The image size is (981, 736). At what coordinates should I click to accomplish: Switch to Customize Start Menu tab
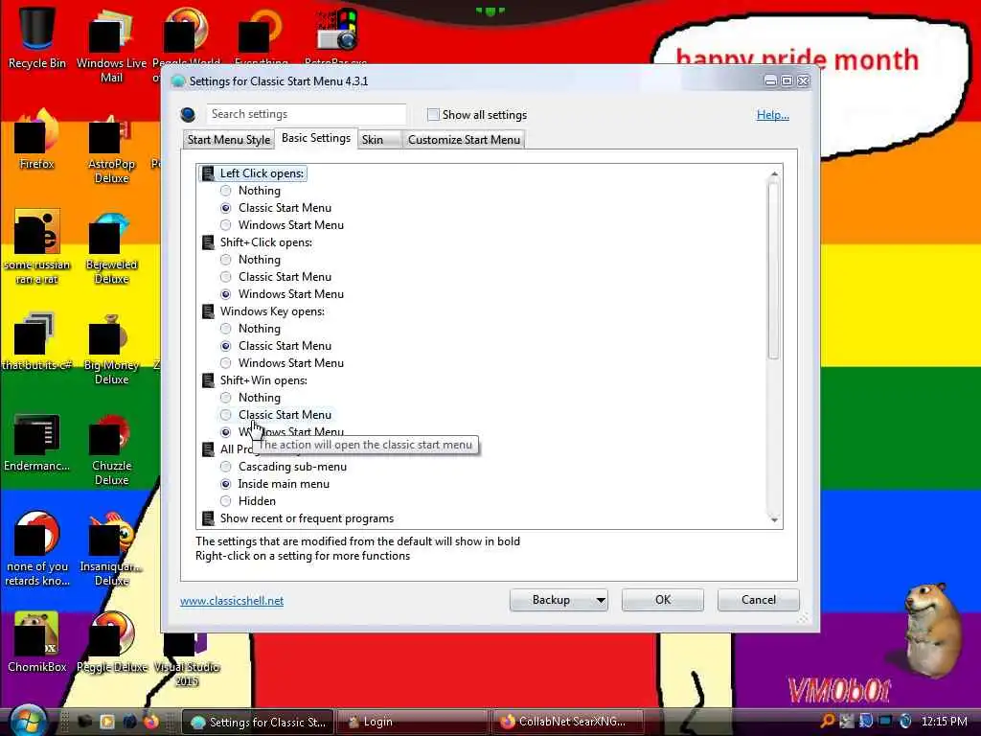point(464,140)
